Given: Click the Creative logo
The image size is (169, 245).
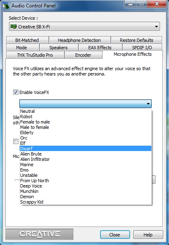Looking at the screenshot, I should pos(39,234).
